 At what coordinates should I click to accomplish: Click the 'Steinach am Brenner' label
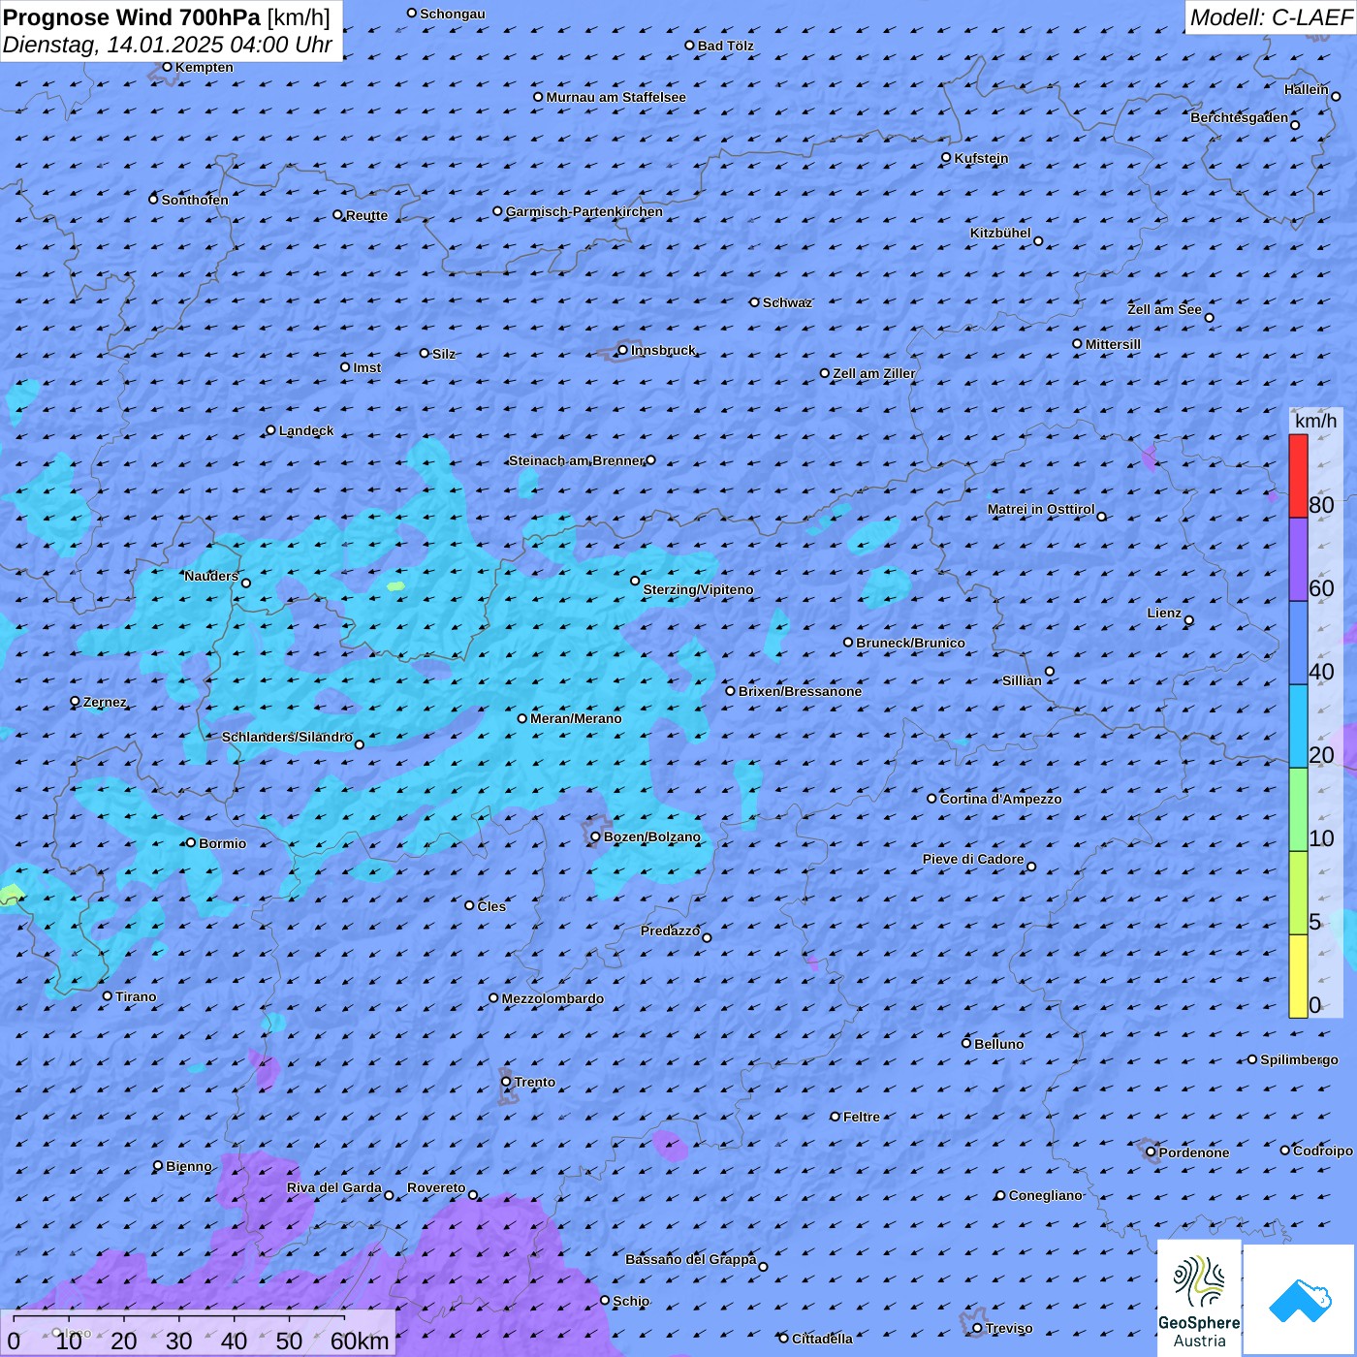pyautogui.click(x=577, y=460)
